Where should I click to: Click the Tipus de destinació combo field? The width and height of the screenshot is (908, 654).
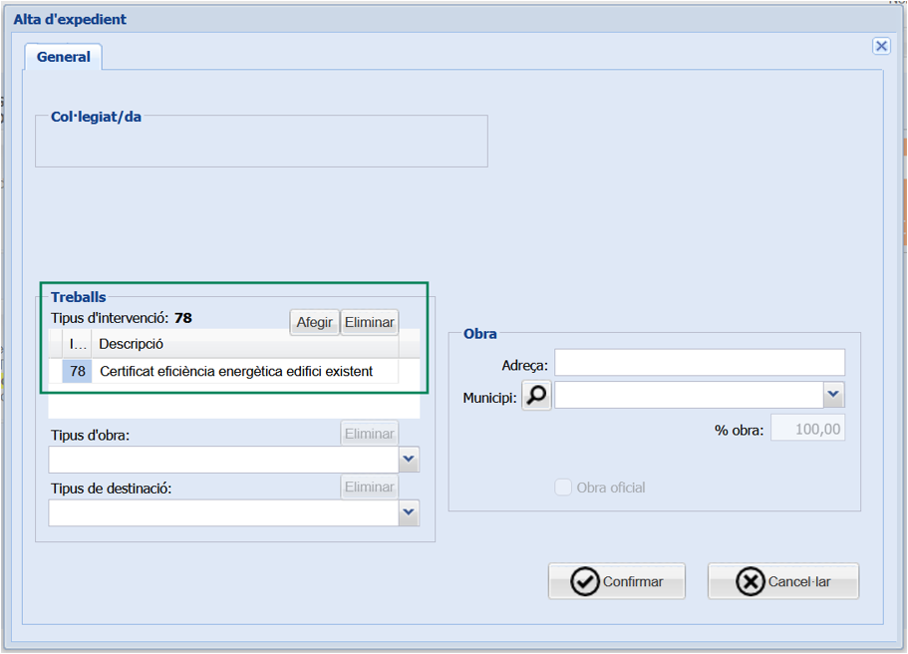click(x=224, y=513)
